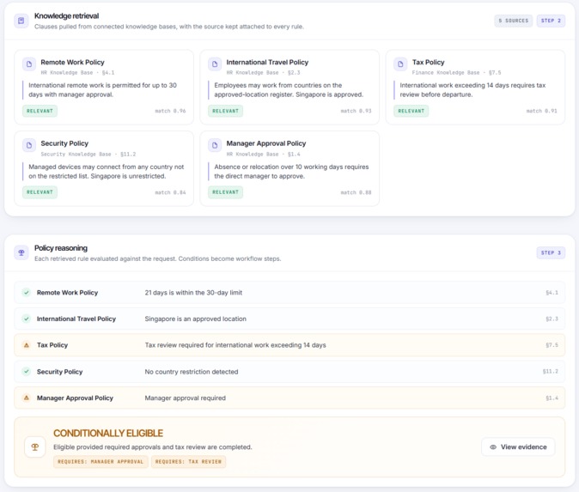Click the warning triangle icon in Manager Approval Policy row
Viewport: 579px width, 492px height.
point(27,398)
